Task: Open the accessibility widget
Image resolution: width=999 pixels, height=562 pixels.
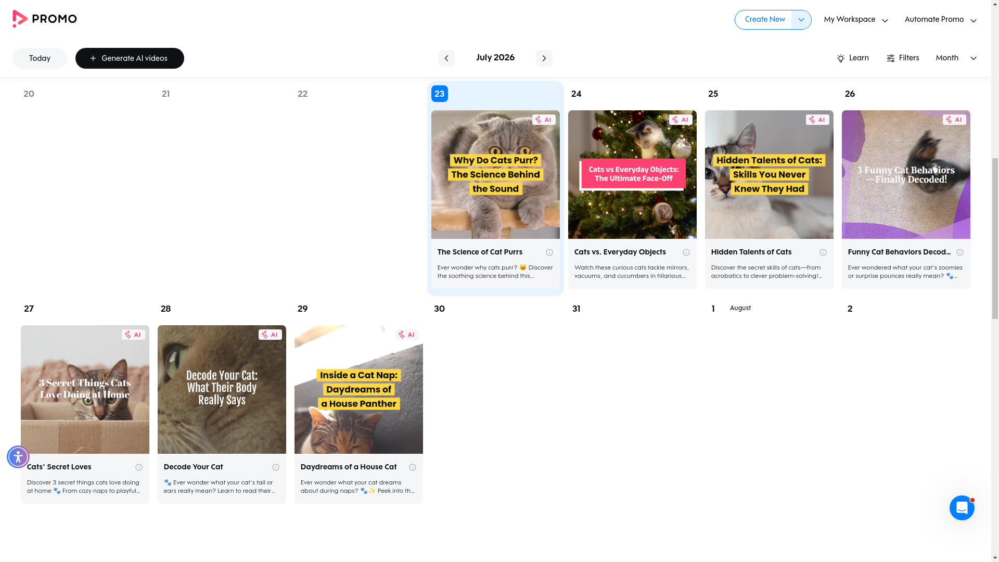Action: point(18,457)
